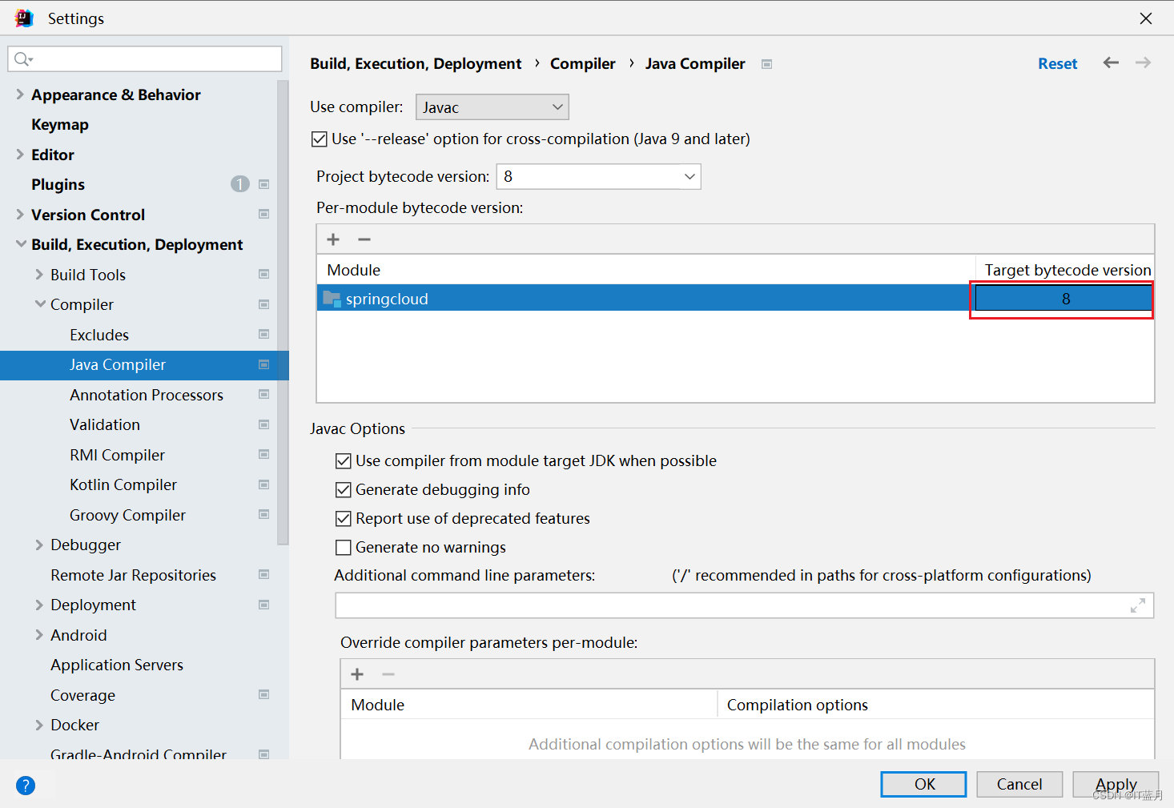Add a new per-module bytecode version entry
Image resolution: width=1174 pixels, height=808 pixels.
pos(332,239)
